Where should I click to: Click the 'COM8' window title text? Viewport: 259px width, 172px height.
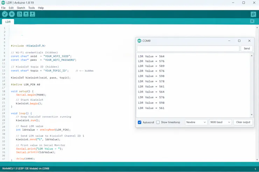tap(146, 41)
